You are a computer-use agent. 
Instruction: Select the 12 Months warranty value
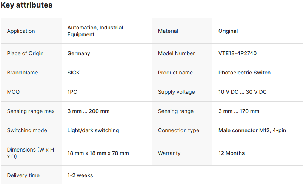tap(231, 153)
